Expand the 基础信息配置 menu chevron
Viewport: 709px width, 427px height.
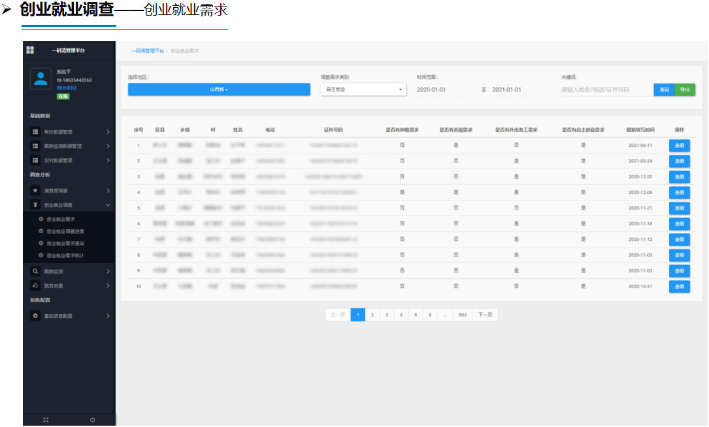[108, 316]
